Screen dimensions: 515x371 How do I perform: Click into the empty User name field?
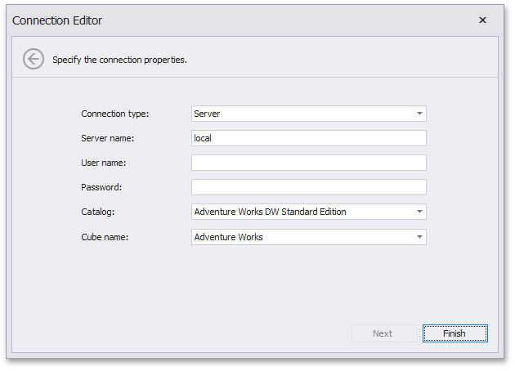point(309,163)
